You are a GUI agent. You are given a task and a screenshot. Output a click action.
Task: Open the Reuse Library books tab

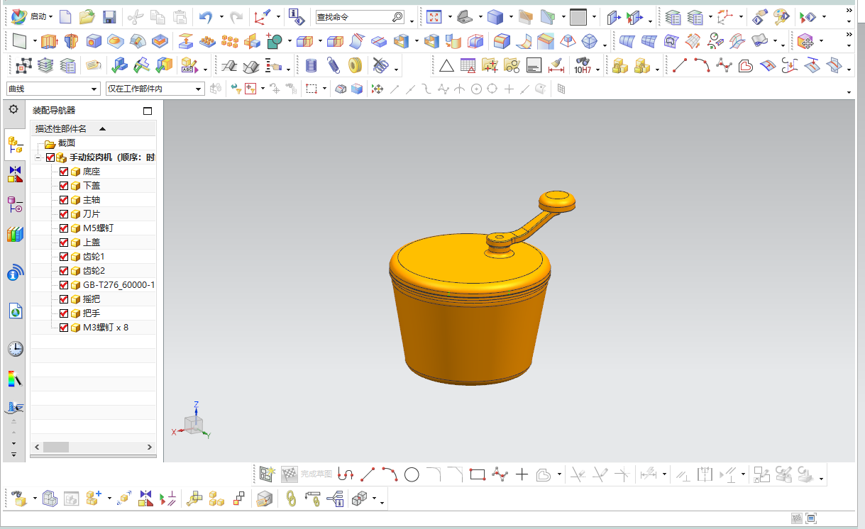pos(15,235)
